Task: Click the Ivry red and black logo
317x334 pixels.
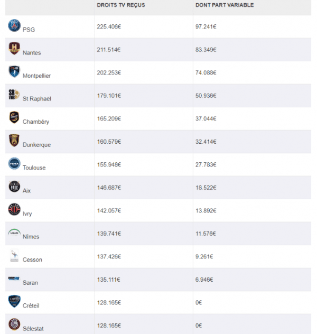Action: tap(14, 209)
